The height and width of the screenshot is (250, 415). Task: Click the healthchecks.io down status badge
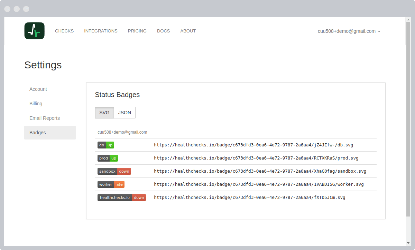click(x=121, y=198)
